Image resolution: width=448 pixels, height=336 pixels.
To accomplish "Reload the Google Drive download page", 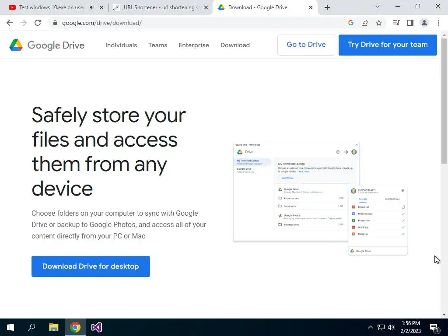I will [38, 23].
